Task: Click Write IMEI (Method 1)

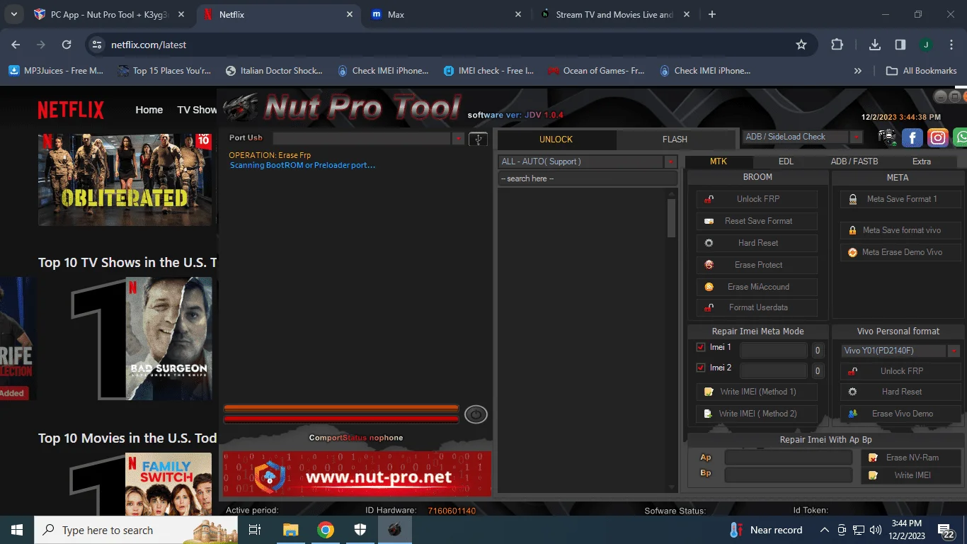Action: tap(757, 392)
